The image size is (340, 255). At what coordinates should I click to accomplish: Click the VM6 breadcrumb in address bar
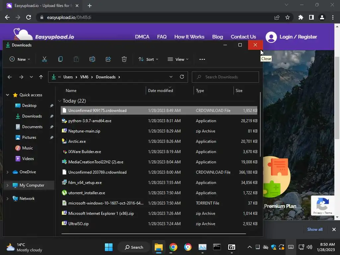[84, 77]
